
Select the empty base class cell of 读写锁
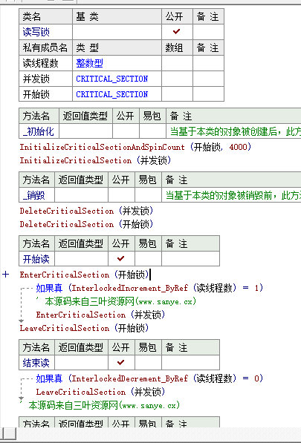(117, 32)
